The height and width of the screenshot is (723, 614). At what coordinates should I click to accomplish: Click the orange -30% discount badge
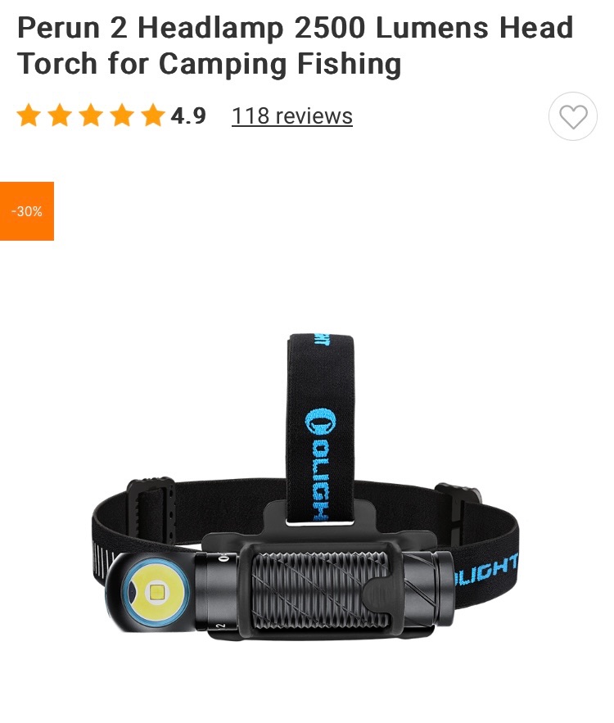pos(27,211)
